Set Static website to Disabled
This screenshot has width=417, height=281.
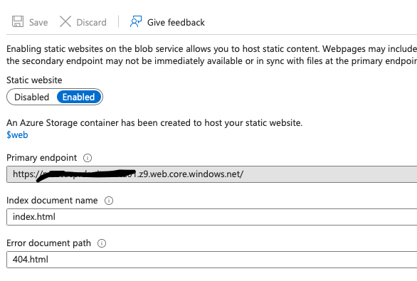(x=31, y=97)
